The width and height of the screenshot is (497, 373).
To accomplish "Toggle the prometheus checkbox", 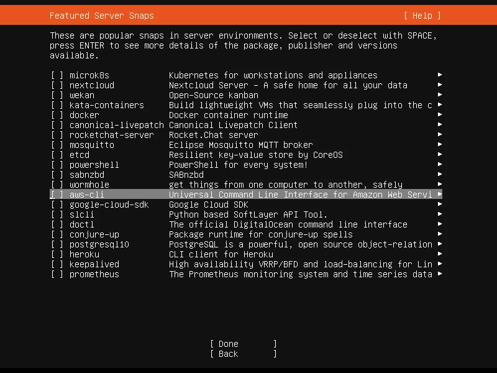I will pyautogui.click(x=57, y=274).
